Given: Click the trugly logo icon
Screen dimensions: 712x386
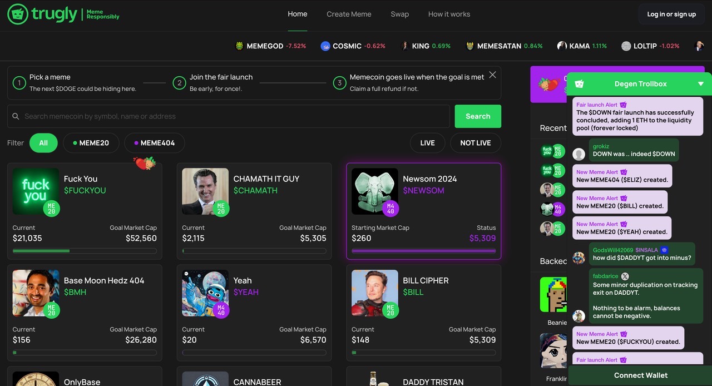Looking at the screenshot, I should (x=17, y=14).
